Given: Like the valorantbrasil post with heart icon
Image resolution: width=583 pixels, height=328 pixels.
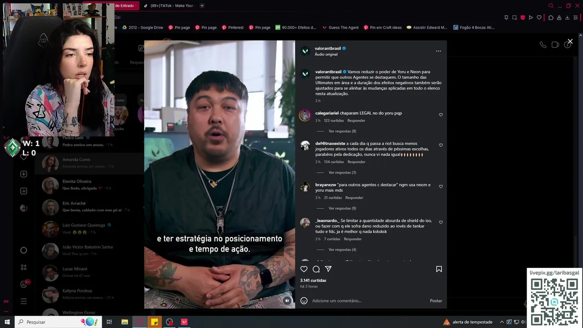Looking at the screenshot, I should (304, 269).
